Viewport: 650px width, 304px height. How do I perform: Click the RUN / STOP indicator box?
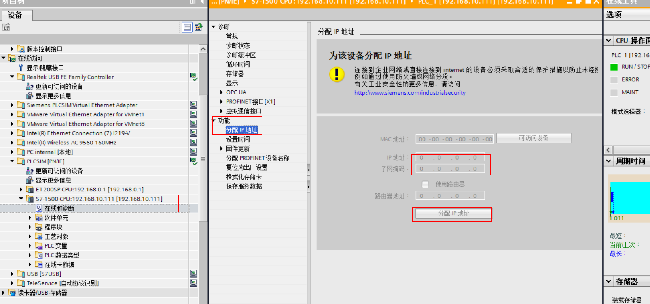tap(614, 67)
